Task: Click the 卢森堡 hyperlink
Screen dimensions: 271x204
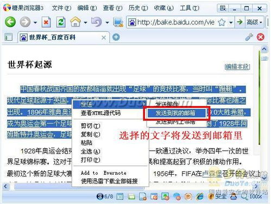Action: point(212,174)
